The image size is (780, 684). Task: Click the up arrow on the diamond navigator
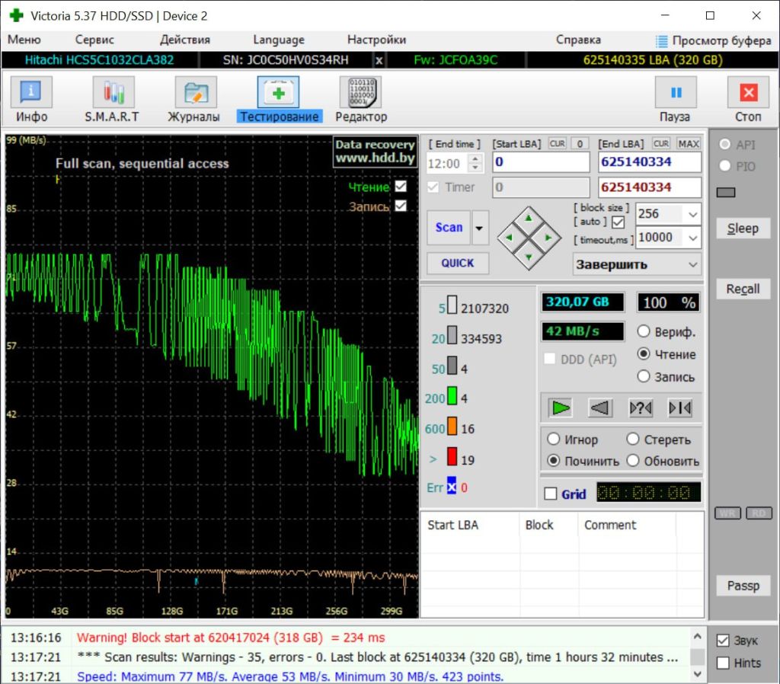[x=529, y=219]
